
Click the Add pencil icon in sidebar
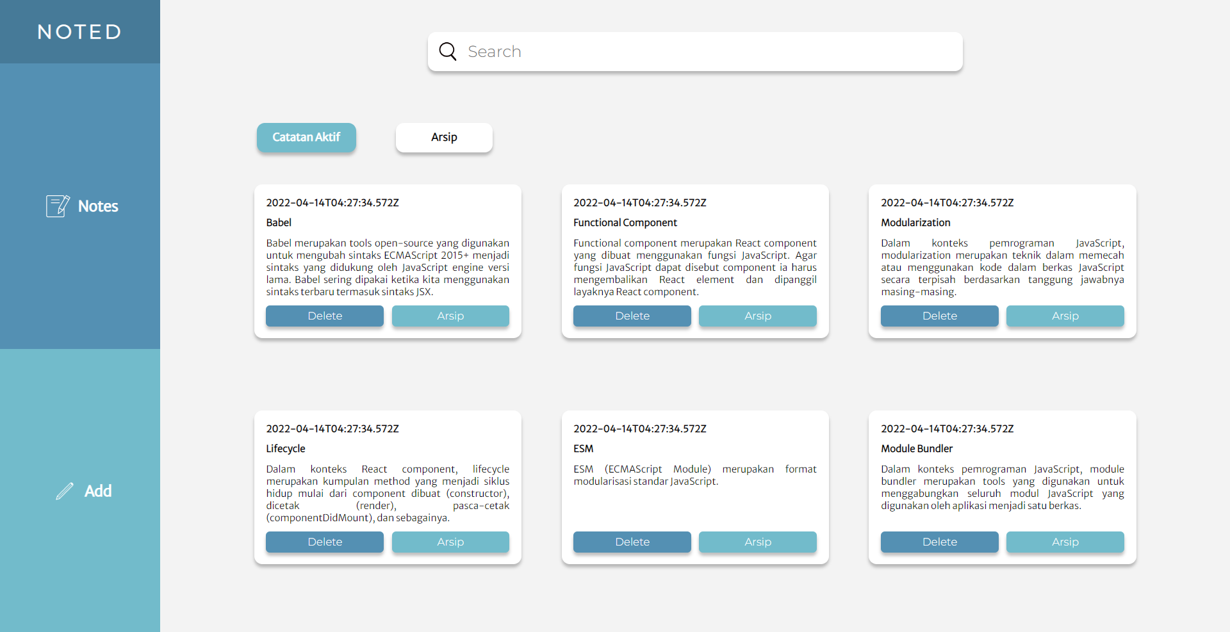coord(65,491)
